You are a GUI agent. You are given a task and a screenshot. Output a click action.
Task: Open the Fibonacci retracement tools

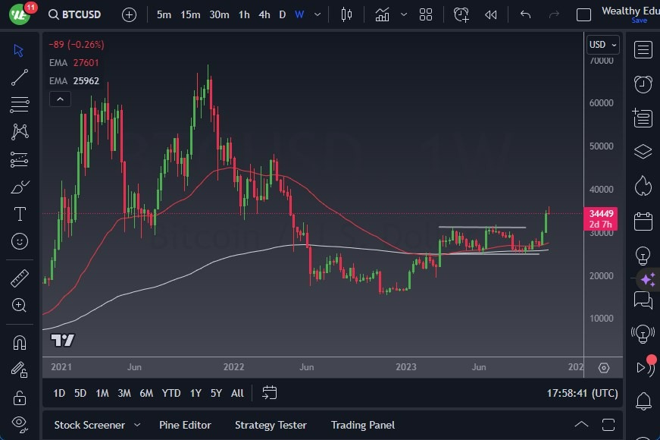[20, 105]
